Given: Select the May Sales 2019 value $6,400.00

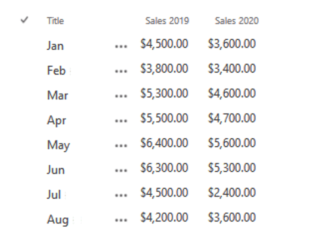Looking at the screenshot, I should pos(164,143).
